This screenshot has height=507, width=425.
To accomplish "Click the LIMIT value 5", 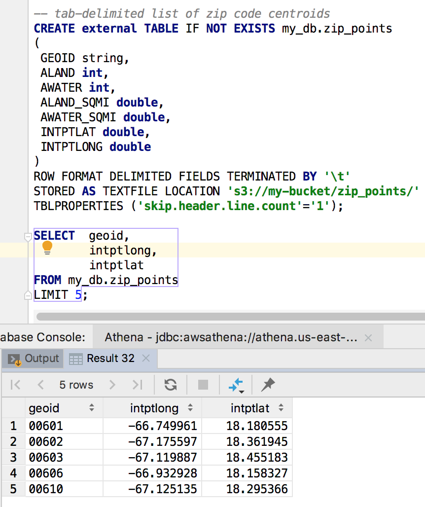I will point(78,294).
